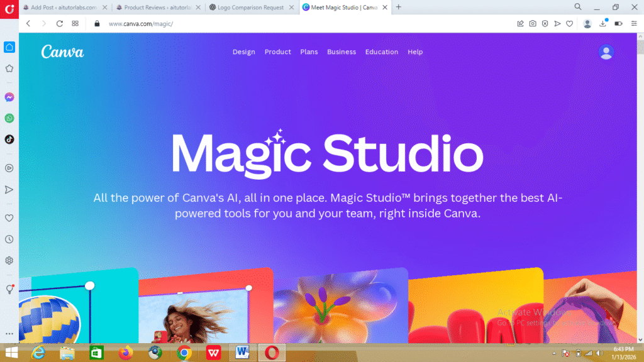Toggle the heart bookmark on this page

tap(569, 23)
